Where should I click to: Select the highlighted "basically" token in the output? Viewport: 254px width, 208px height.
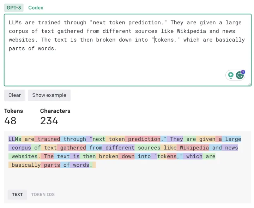point(26,165)
